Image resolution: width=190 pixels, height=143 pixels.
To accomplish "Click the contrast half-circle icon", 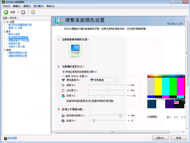I will 63,91.
